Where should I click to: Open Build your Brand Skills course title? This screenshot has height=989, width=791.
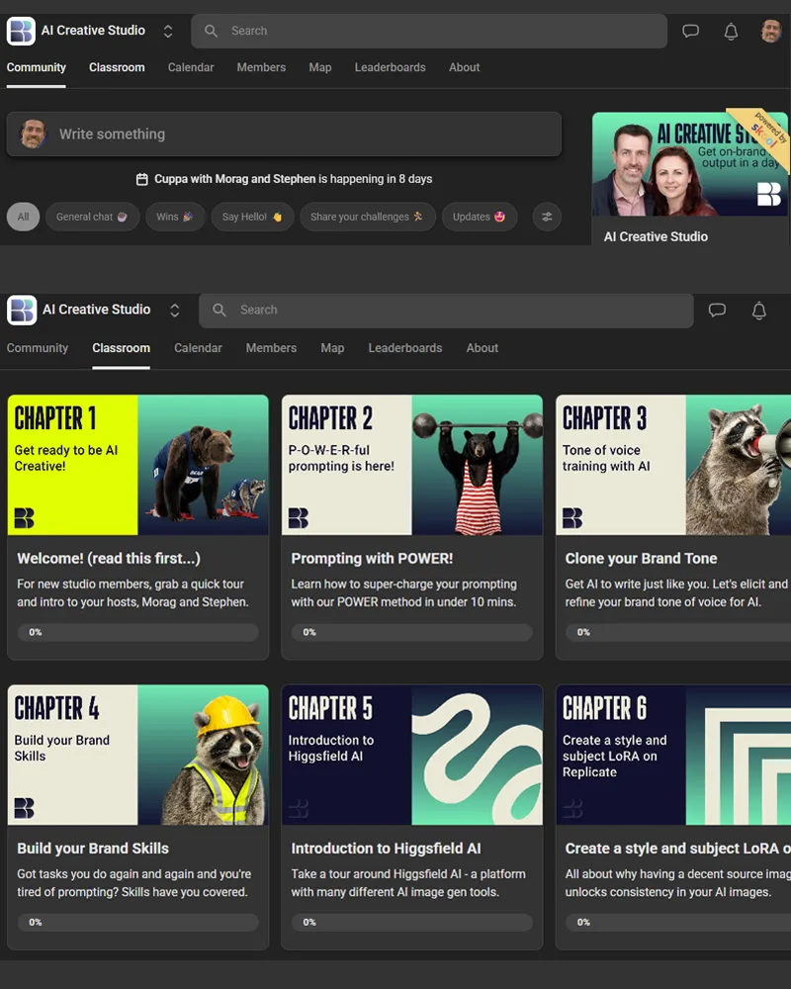click(x=93, y=849)
